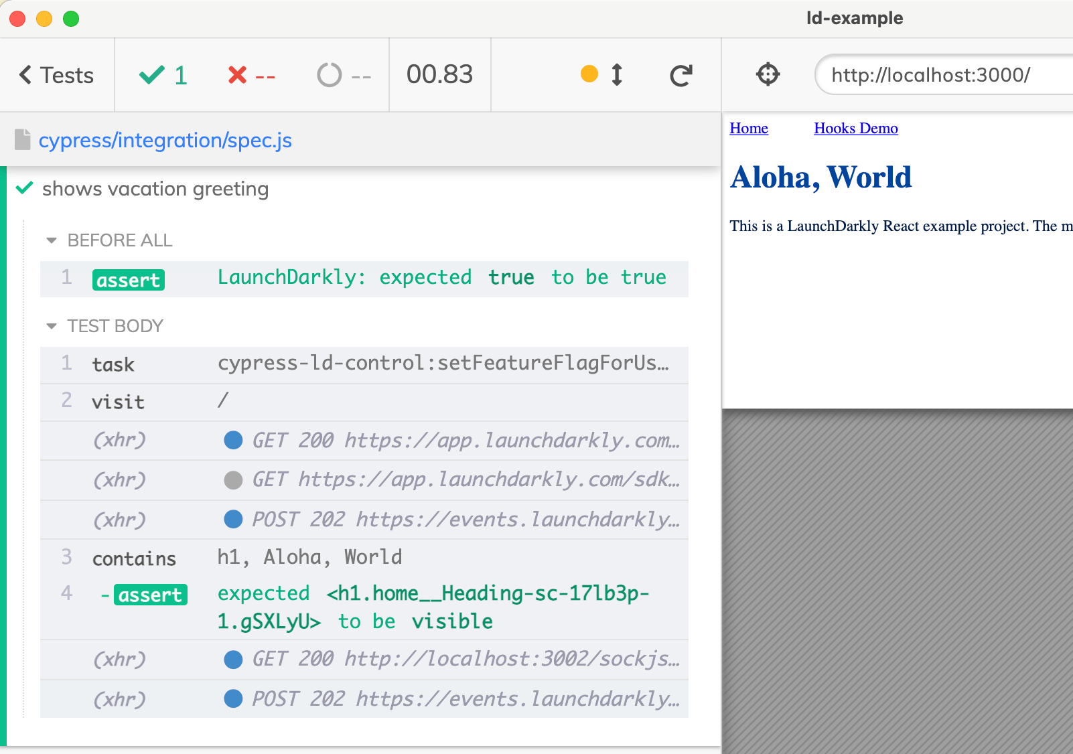Maximize the window with the green button

coord(71,19)
